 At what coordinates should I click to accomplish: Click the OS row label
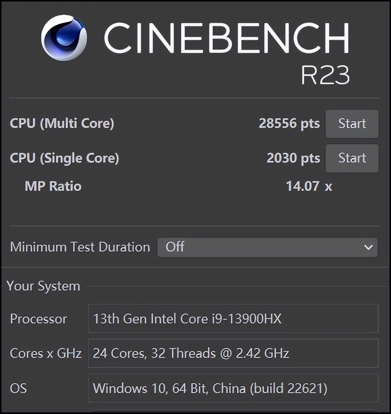click(18, 388)
